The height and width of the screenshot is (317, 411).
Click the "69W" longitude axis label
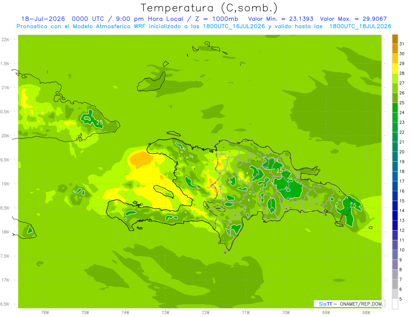(x=326, y=312)
